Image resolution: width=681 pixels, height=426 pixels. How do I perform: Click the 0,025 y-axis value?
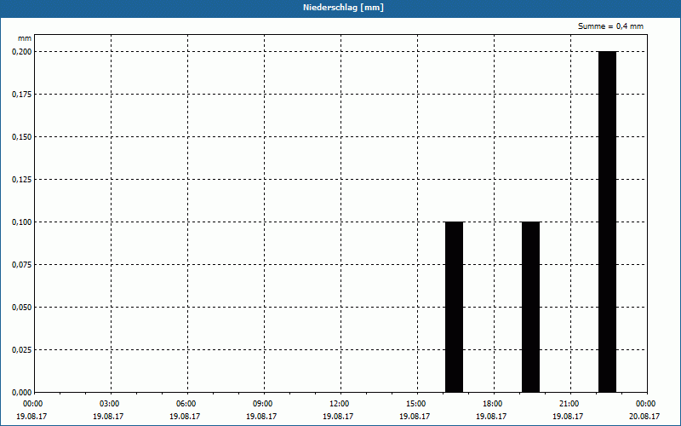22,350
